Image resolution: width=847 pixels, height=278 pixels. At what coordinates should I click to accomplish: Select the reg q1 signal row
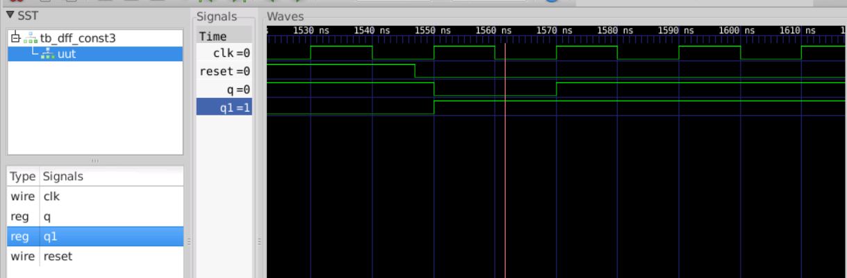95,236
